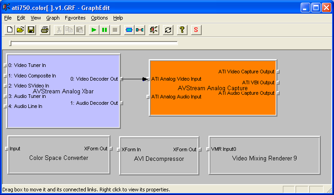Click the Audio Tuner In pin
The height and width of the screenshot is (195, 334).
(5, 96)
